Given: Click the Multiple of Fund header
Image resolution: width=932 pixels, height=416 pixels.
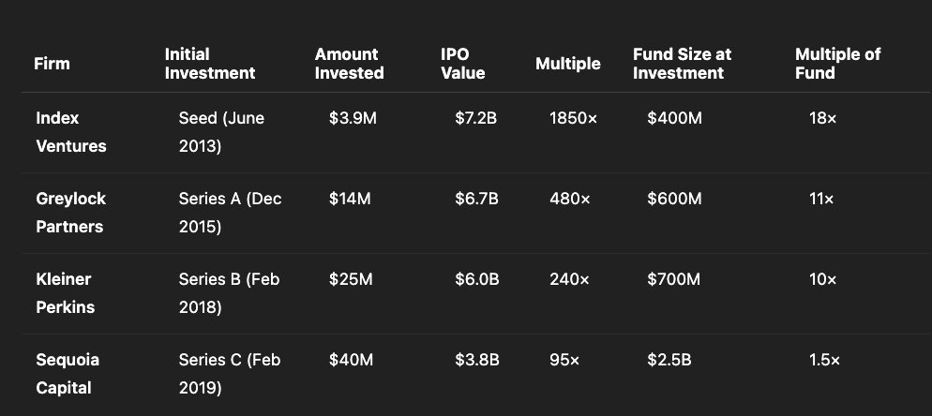Looking at the screenshot, I should click(837, 64).
